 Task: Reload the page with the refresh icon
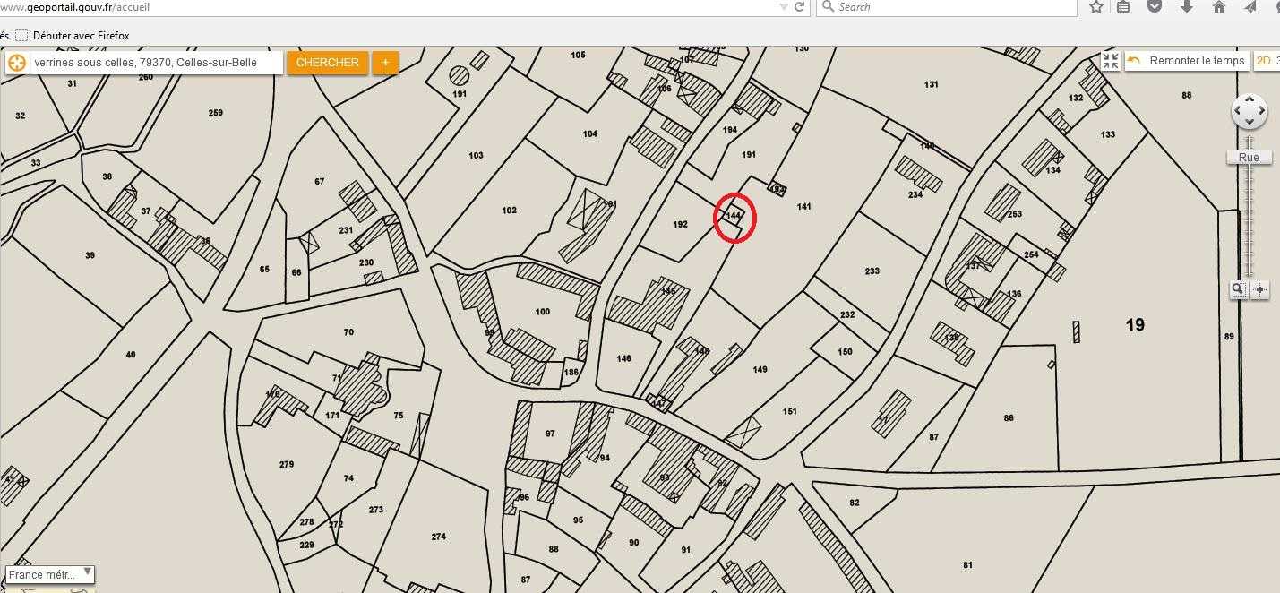(799, 6)
